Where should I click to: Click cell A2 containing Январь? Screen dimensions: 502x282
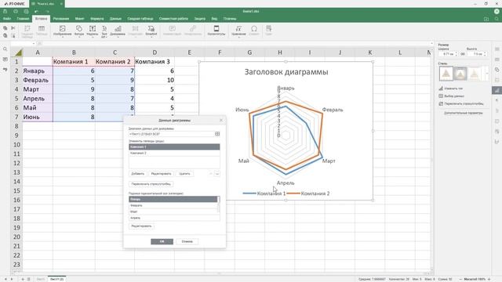click(38, 70)
